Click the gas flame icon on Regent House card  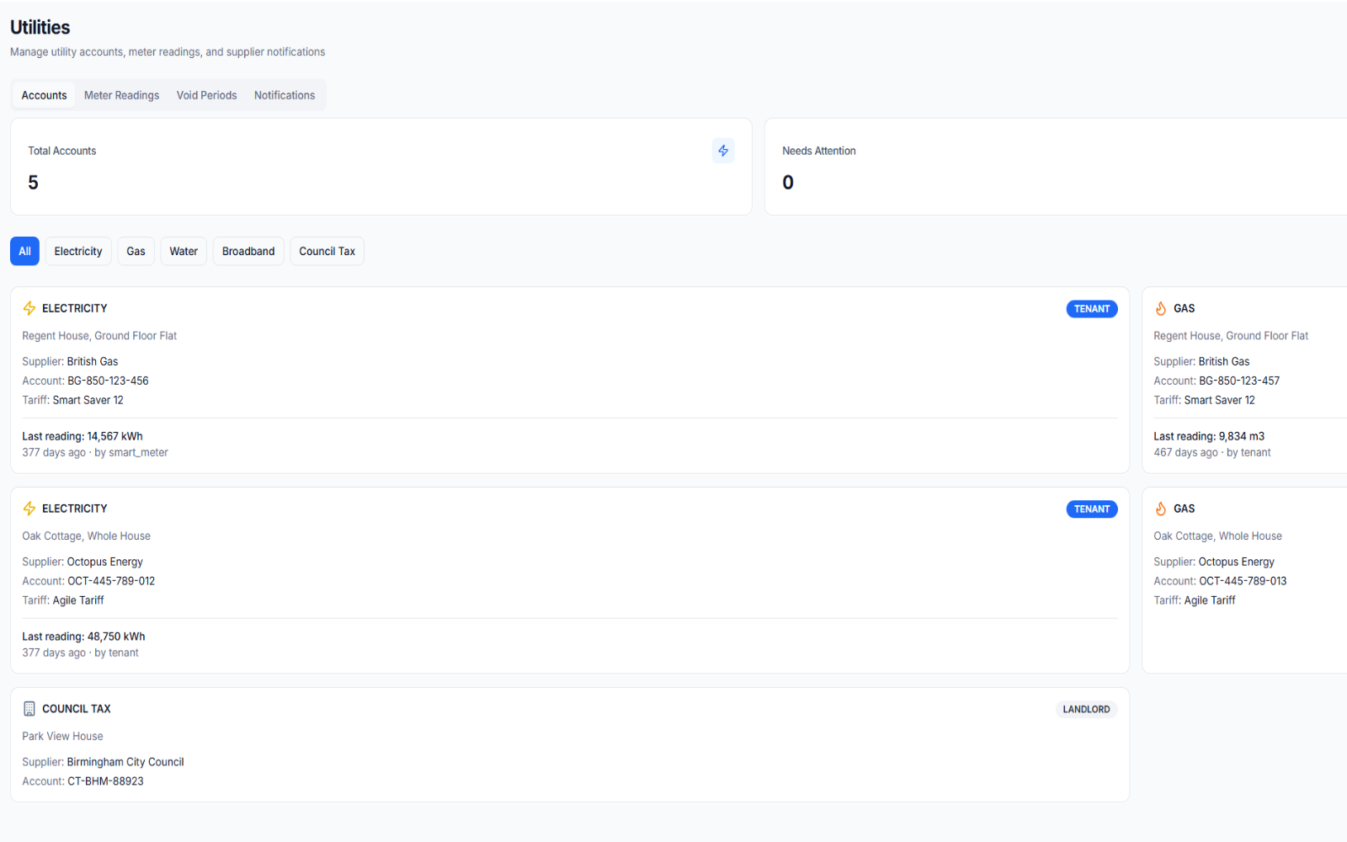[1161, 308]
